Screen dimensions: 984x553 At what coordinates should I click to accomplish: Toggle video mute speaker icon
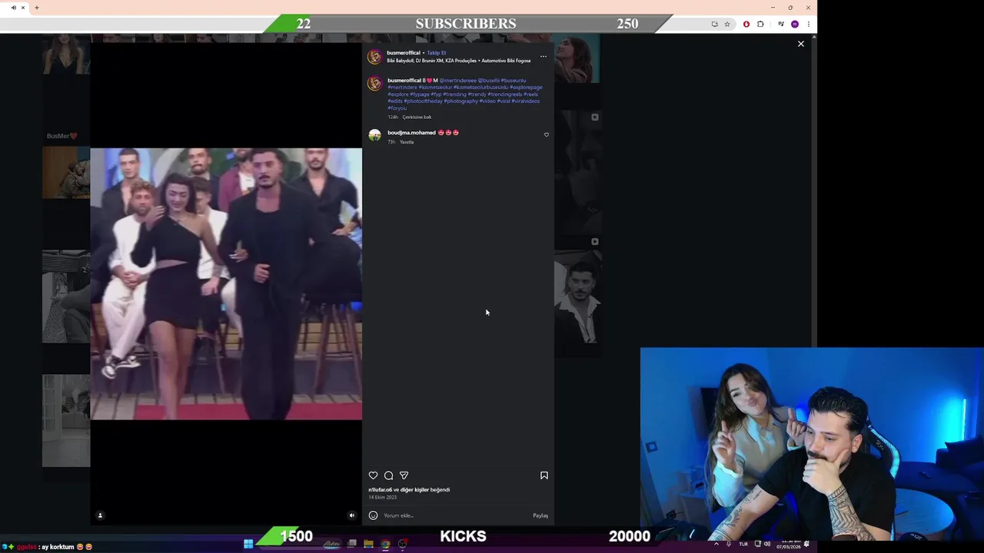click(352, 515)
